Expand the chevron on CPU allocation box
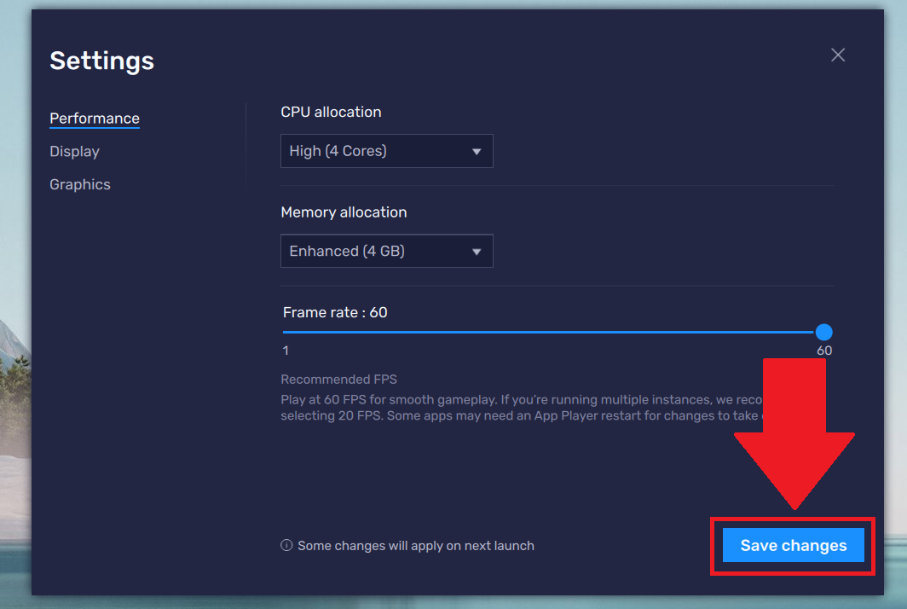The image size is (907, 609). click(x=477, y=151)
